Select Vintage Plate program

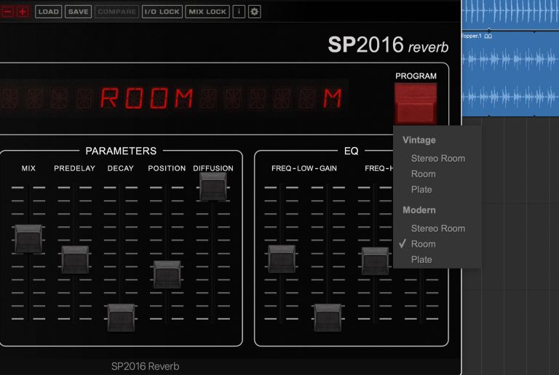[421, 189]
